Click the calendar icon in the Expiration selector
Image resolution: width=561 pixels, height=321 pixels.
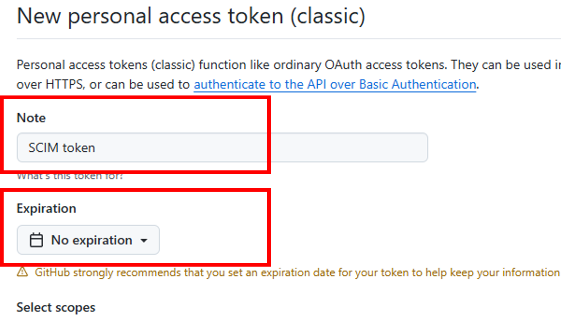tap(36, 240)
